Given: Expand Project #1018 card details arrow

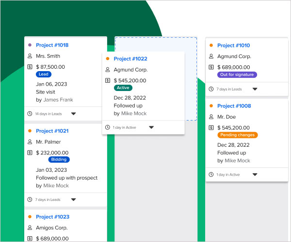Looking at the screenshot, I should pos(74,114).
